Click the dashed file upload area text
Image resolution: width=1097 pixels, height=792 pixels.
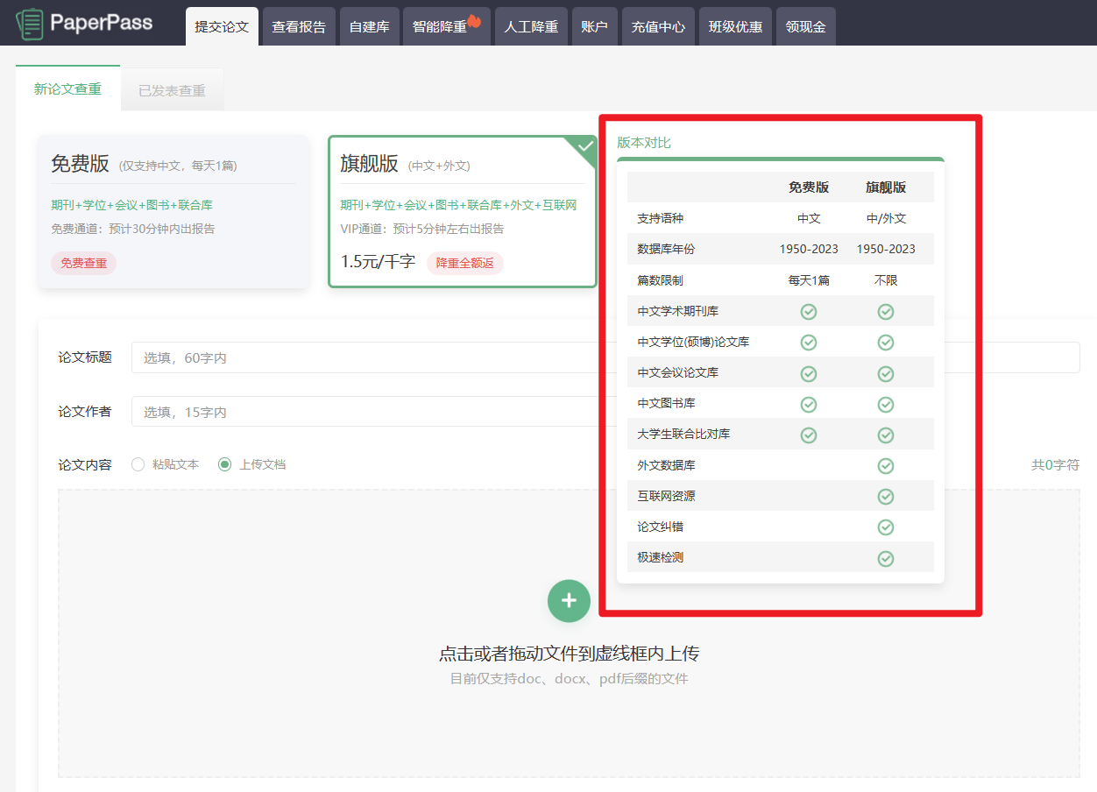pos(569,654)
